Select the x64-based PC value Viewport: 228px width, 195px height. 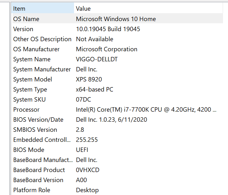tap(94, 89)
